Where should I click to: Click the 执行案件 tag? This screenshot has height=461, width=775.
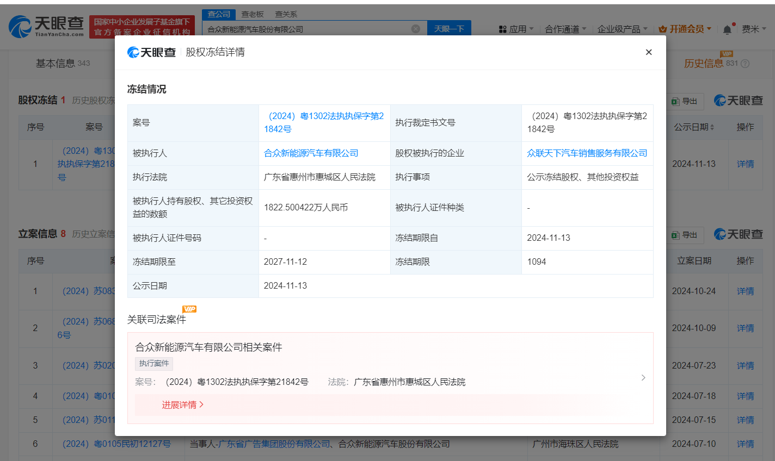coord(154,364)
